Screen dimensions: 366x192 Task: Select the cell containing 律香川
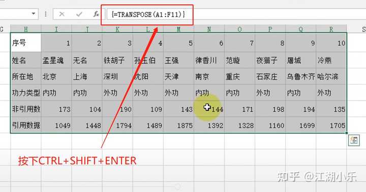tap(209, 60)
